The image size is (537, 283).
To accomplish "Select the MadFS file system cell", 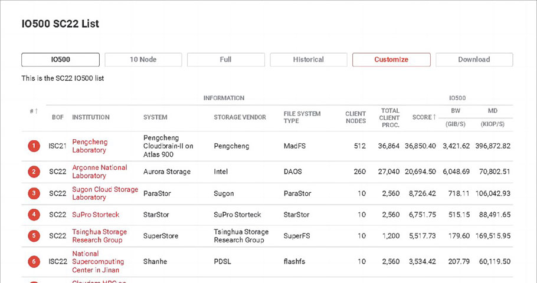I will 294,146.
